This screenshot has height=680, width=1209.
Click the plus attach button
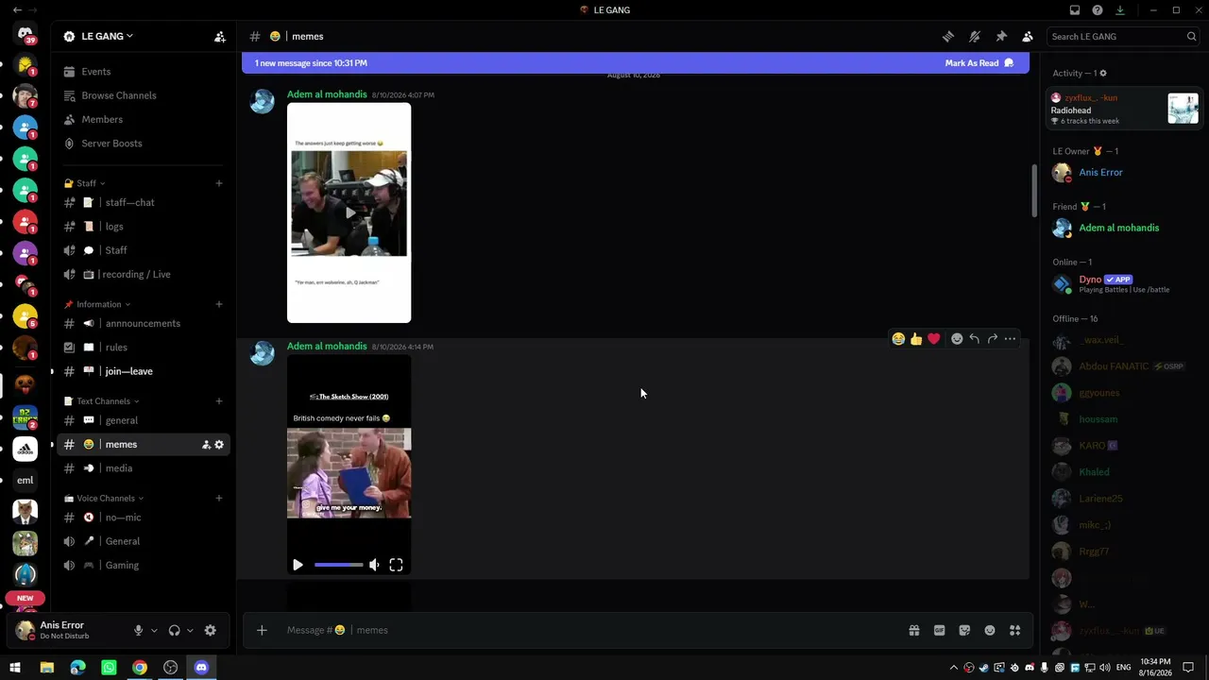click(x=262, y=631)
